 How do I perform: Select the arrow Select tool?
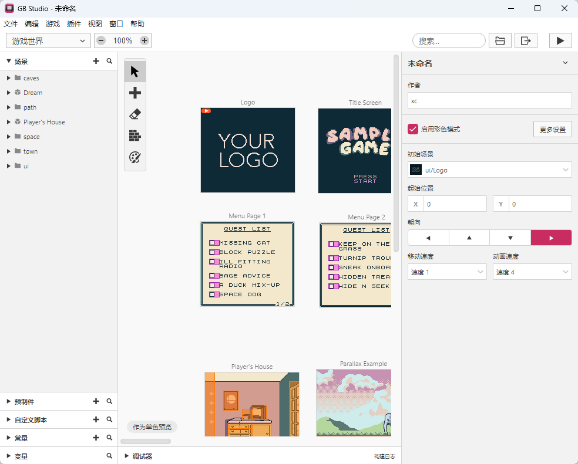pyautogui.click(x=135, y=72)
